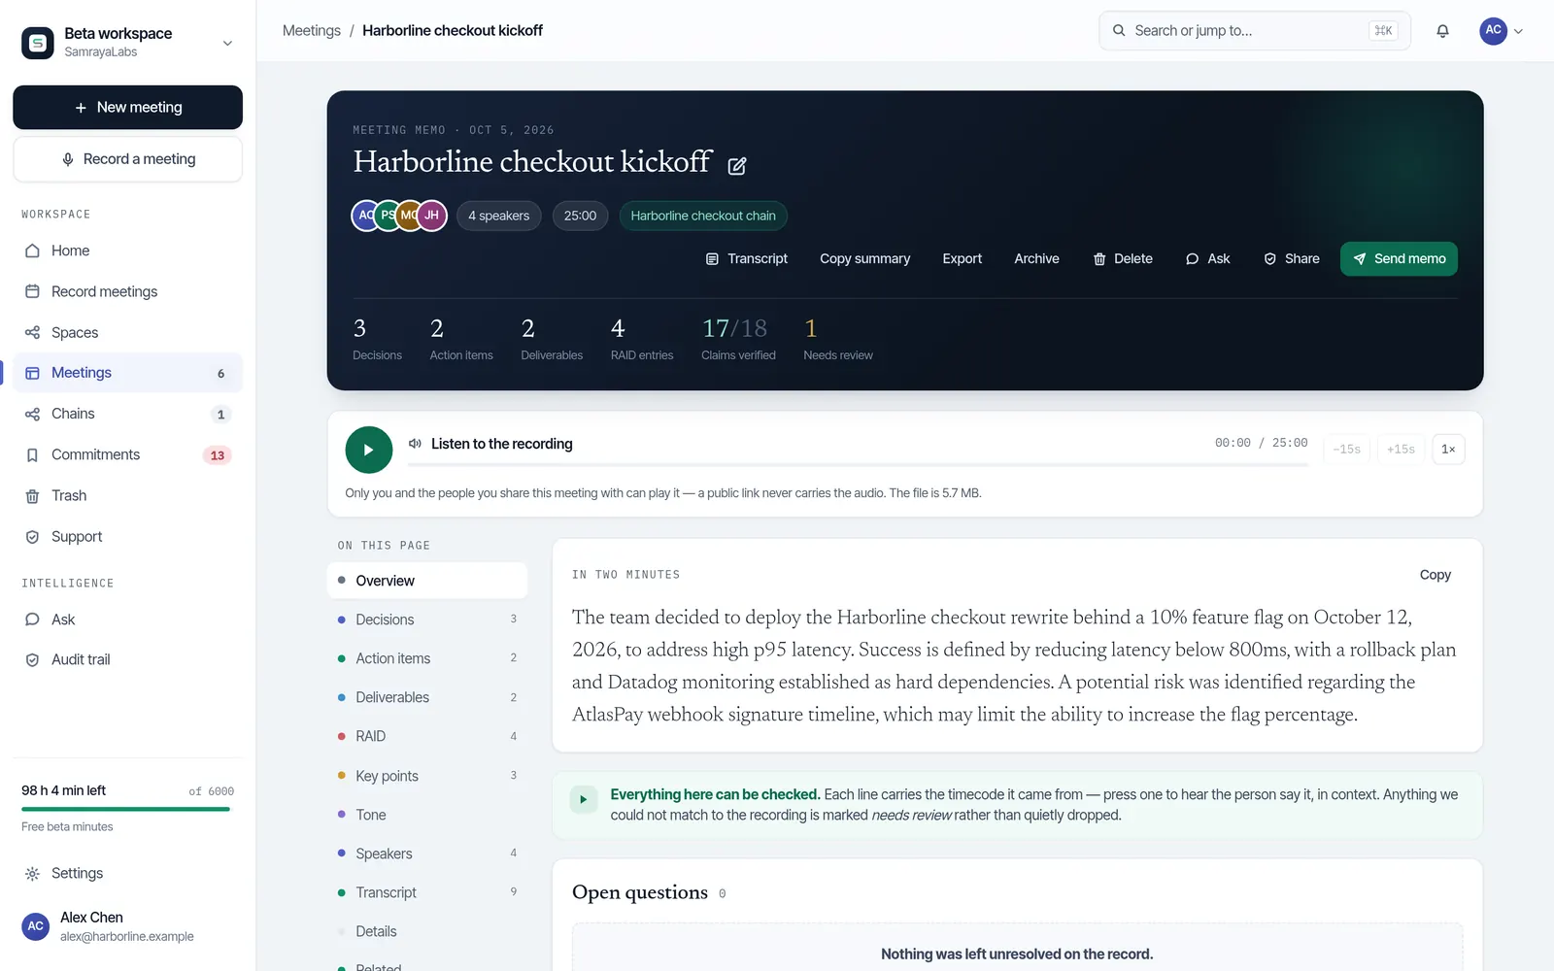
Task: Play the green verification tip button
Action: tap(584, 799)
